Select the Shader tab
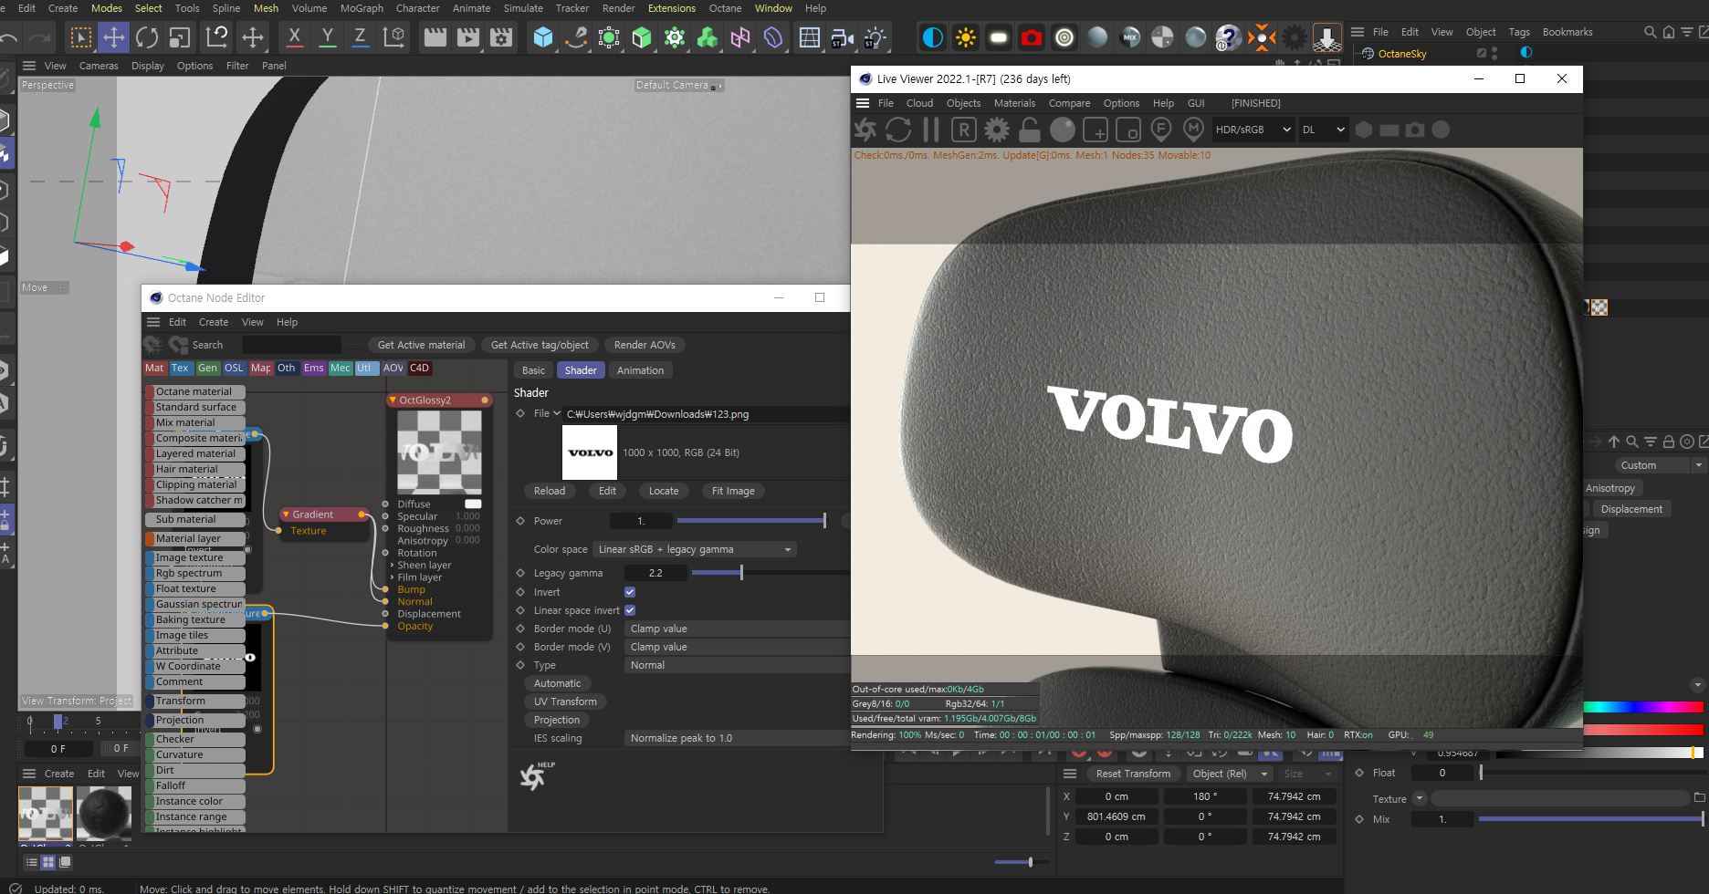 [581, 370]
